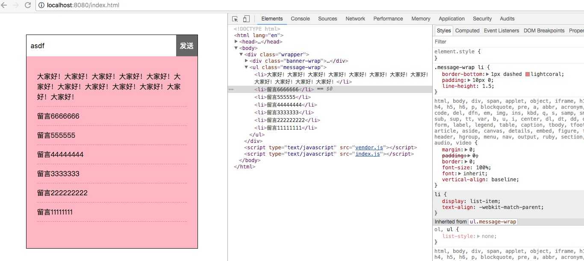Open the lightcoral color swatch
This screenshot has width=584, height=261.
tap(527, 74)
